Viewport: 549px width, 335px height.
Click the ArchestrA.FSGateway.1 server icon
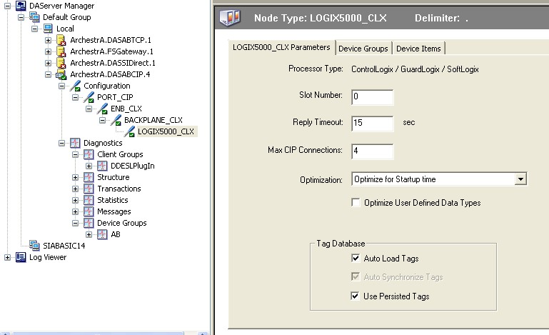pos(61,51)
